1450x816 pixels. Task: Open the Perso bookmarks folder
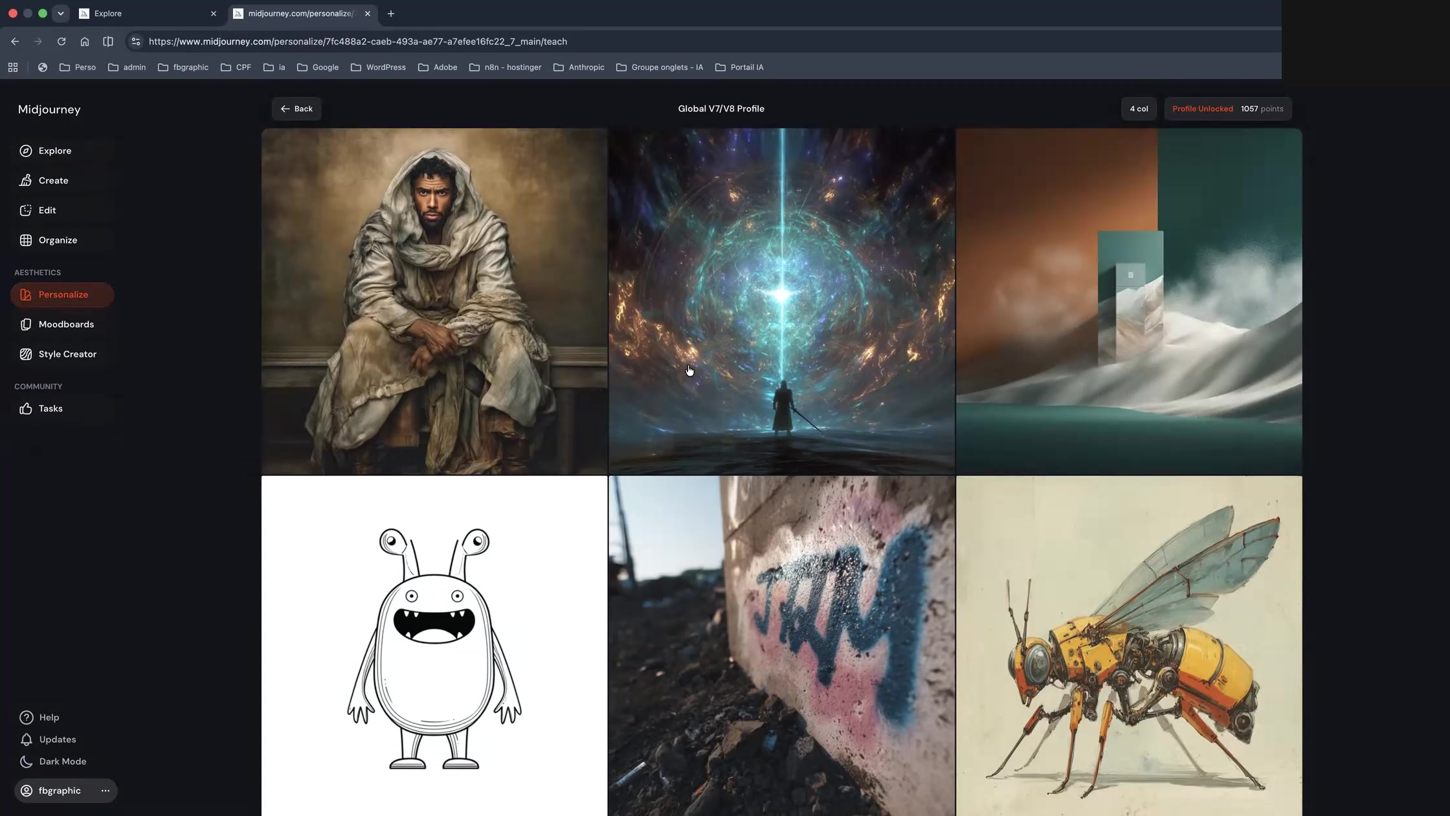pos(78,67)
